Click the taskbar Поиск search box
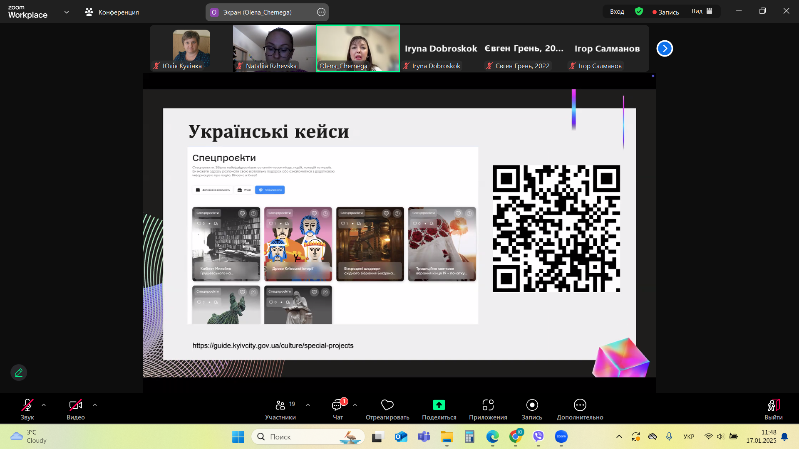799x449 pixels. pos(308,437)
